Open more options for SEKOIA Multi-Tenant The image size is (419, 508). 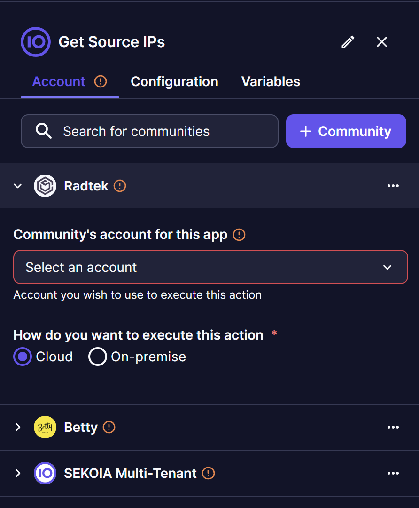tap(393, 473)
